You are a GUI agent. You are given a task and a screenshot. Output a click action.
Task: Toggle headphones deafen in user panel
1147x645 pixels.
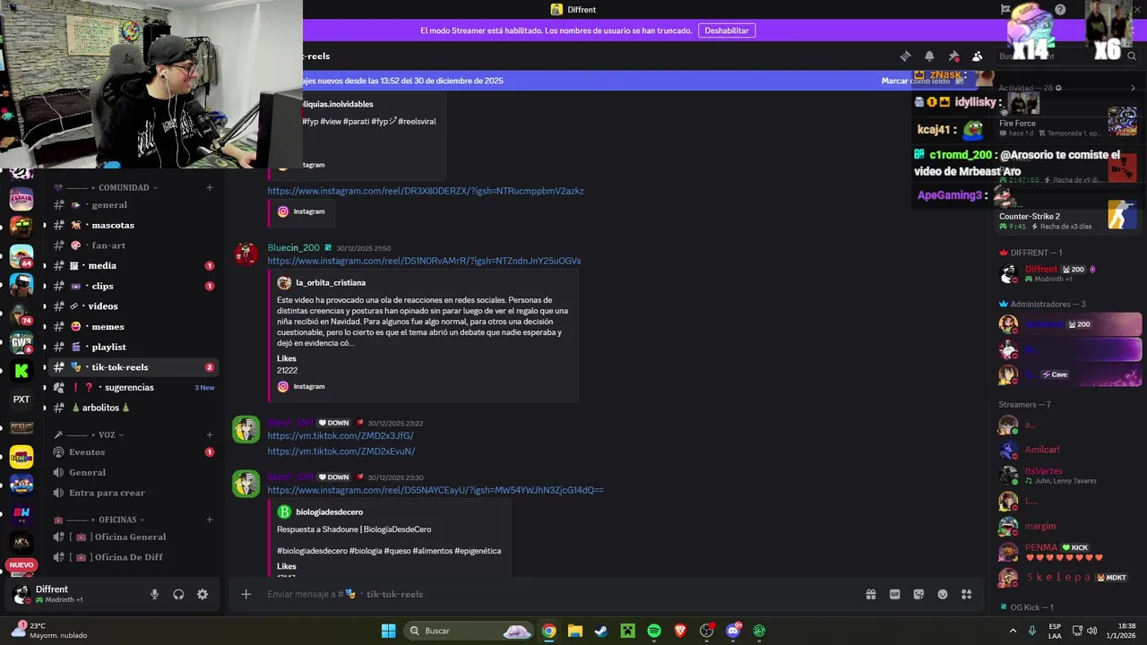(x=178, y=594)
